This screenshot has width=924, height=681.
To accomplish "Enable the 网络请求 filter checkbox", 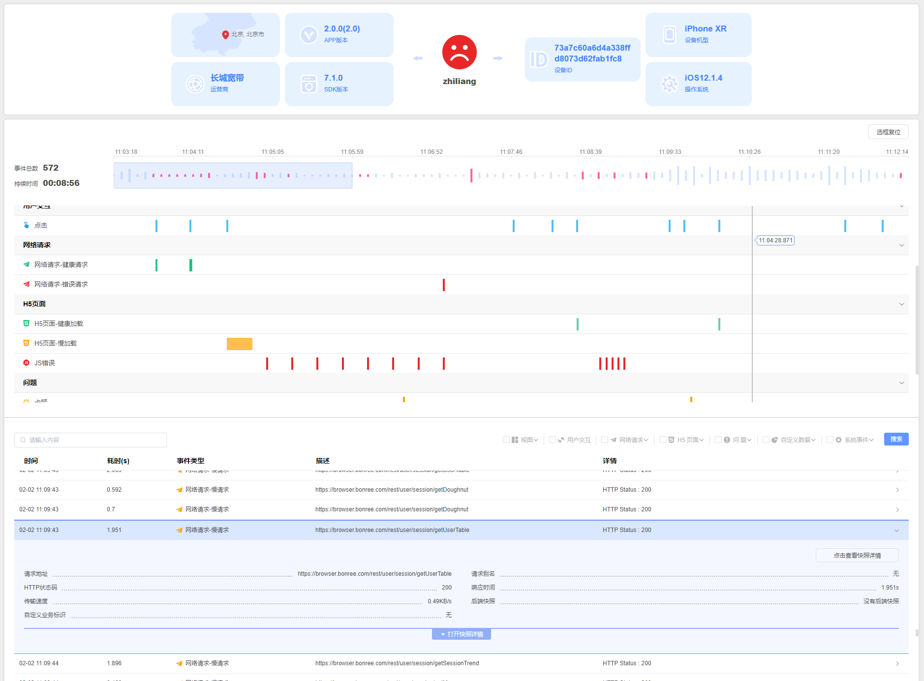I will 605,440.
